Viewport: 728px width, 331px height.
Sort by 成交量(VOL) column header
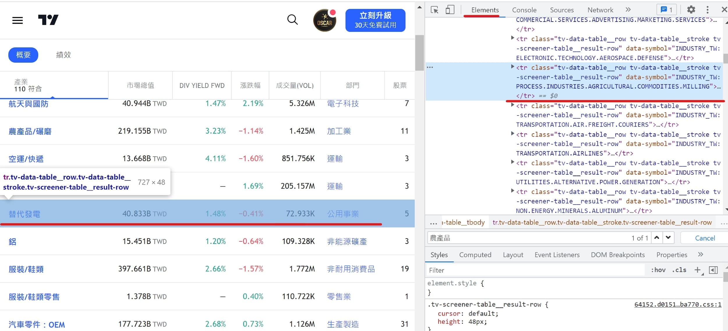(x=295, y=85)
